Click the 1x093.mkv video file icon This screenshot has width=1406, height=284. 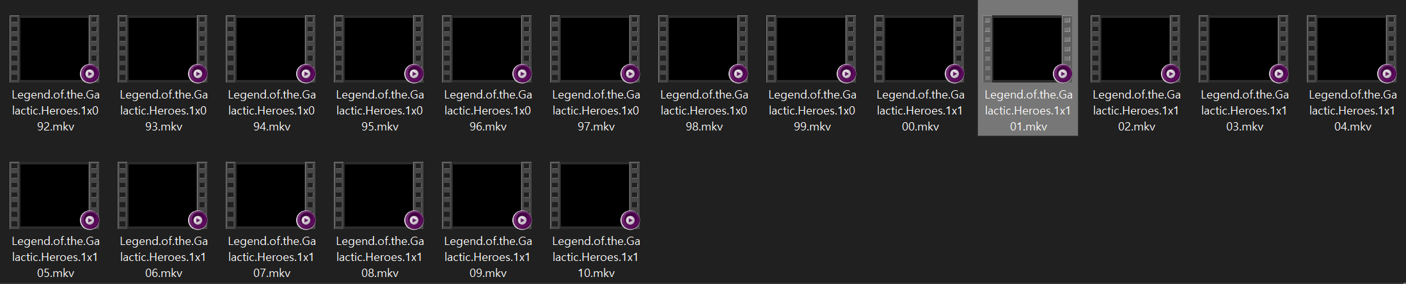click(x=163, y=49)
